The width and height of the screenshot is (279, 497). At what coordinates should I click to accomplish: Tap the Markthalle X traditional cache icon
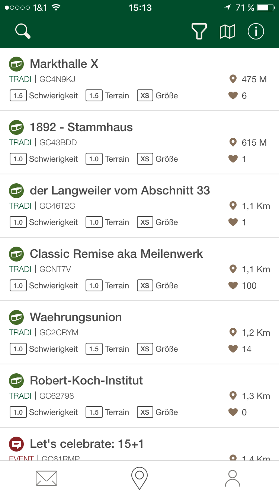(x=16, y=64)
